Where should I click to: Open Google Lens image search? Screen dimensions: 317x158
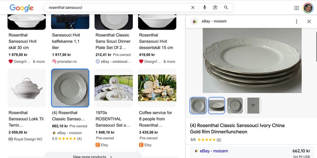(x=215, y=8)
